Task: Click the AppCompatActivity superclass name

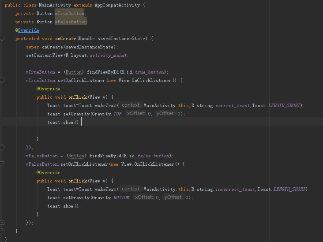Action: pos(117,5)
